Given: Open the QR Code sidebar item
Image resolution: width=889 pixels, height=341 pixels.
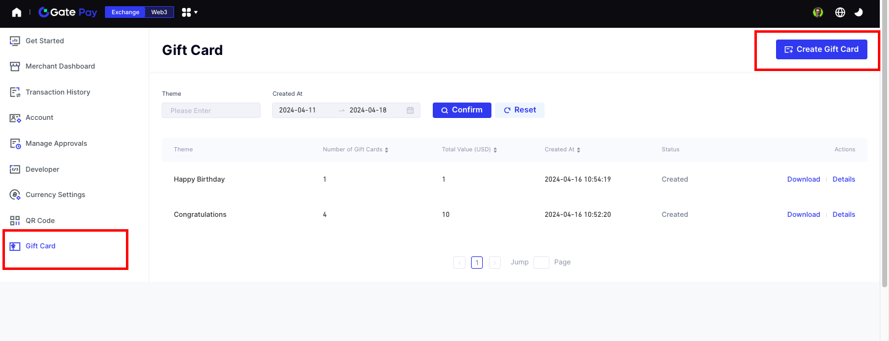Looking at the screenshot, I should click(40, 221).
